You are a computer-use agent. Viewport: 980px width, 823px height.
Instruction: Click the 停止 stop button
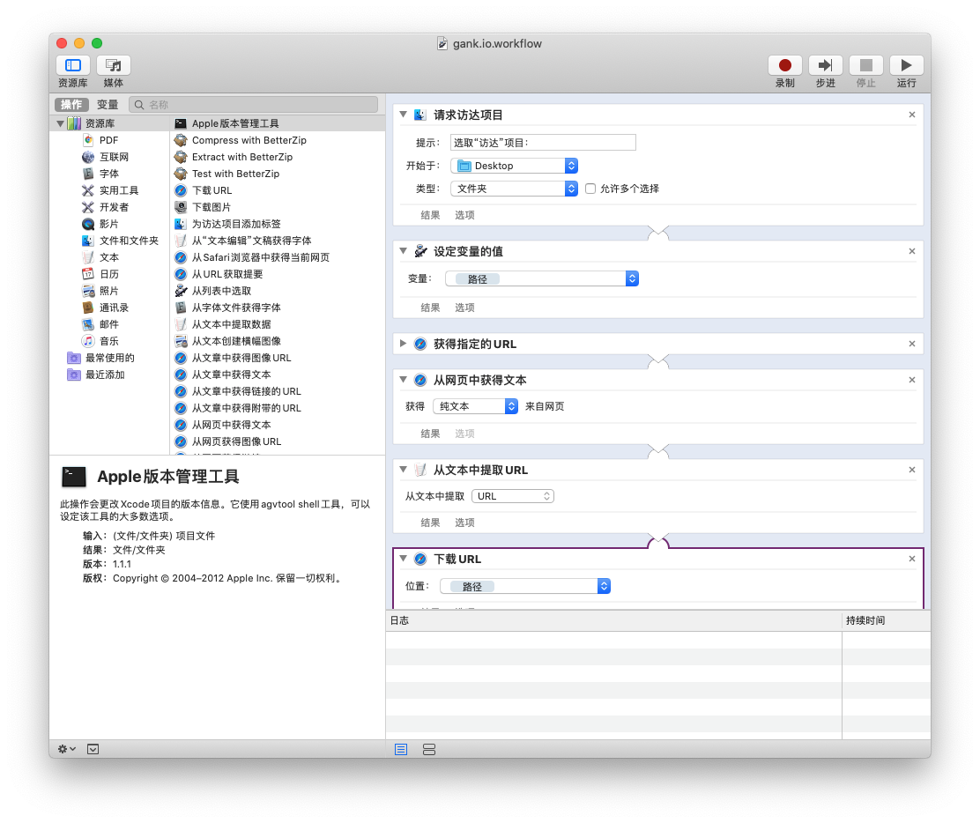[866, 65]
